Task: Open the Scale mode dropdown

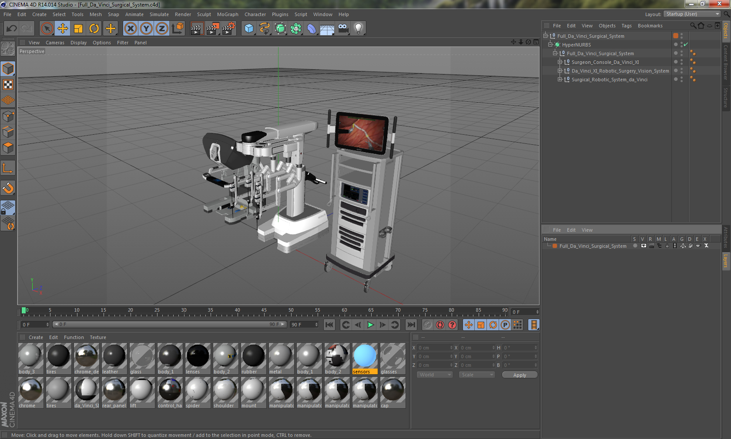Action: [x=477, y=375]
